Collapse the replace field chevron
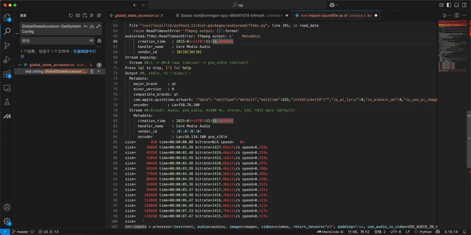This screenshot has width=471, height=235. 17,34
